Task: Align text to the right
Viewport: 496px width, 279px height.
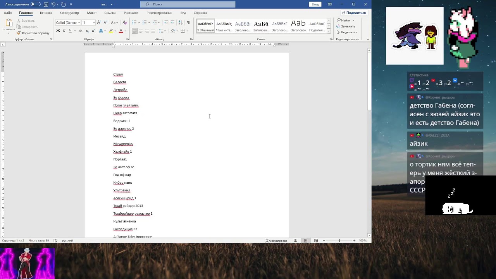Action: pyautogui.click(x=147, y=31)
